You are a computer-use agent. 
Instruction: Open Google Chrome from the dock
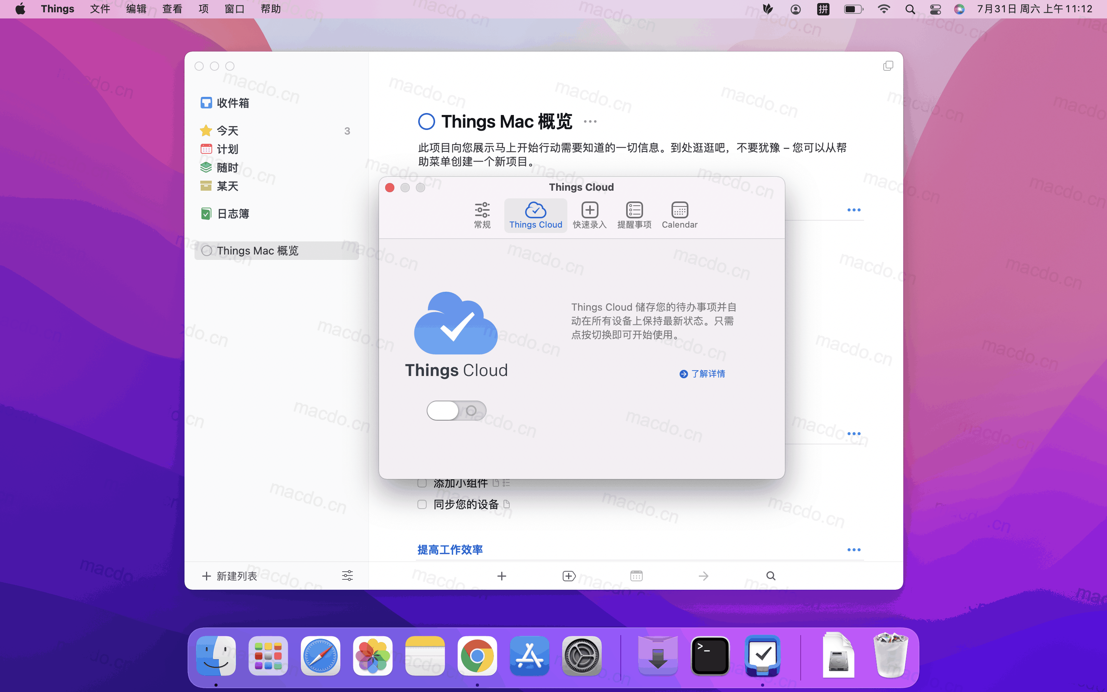tap(477, 656)
